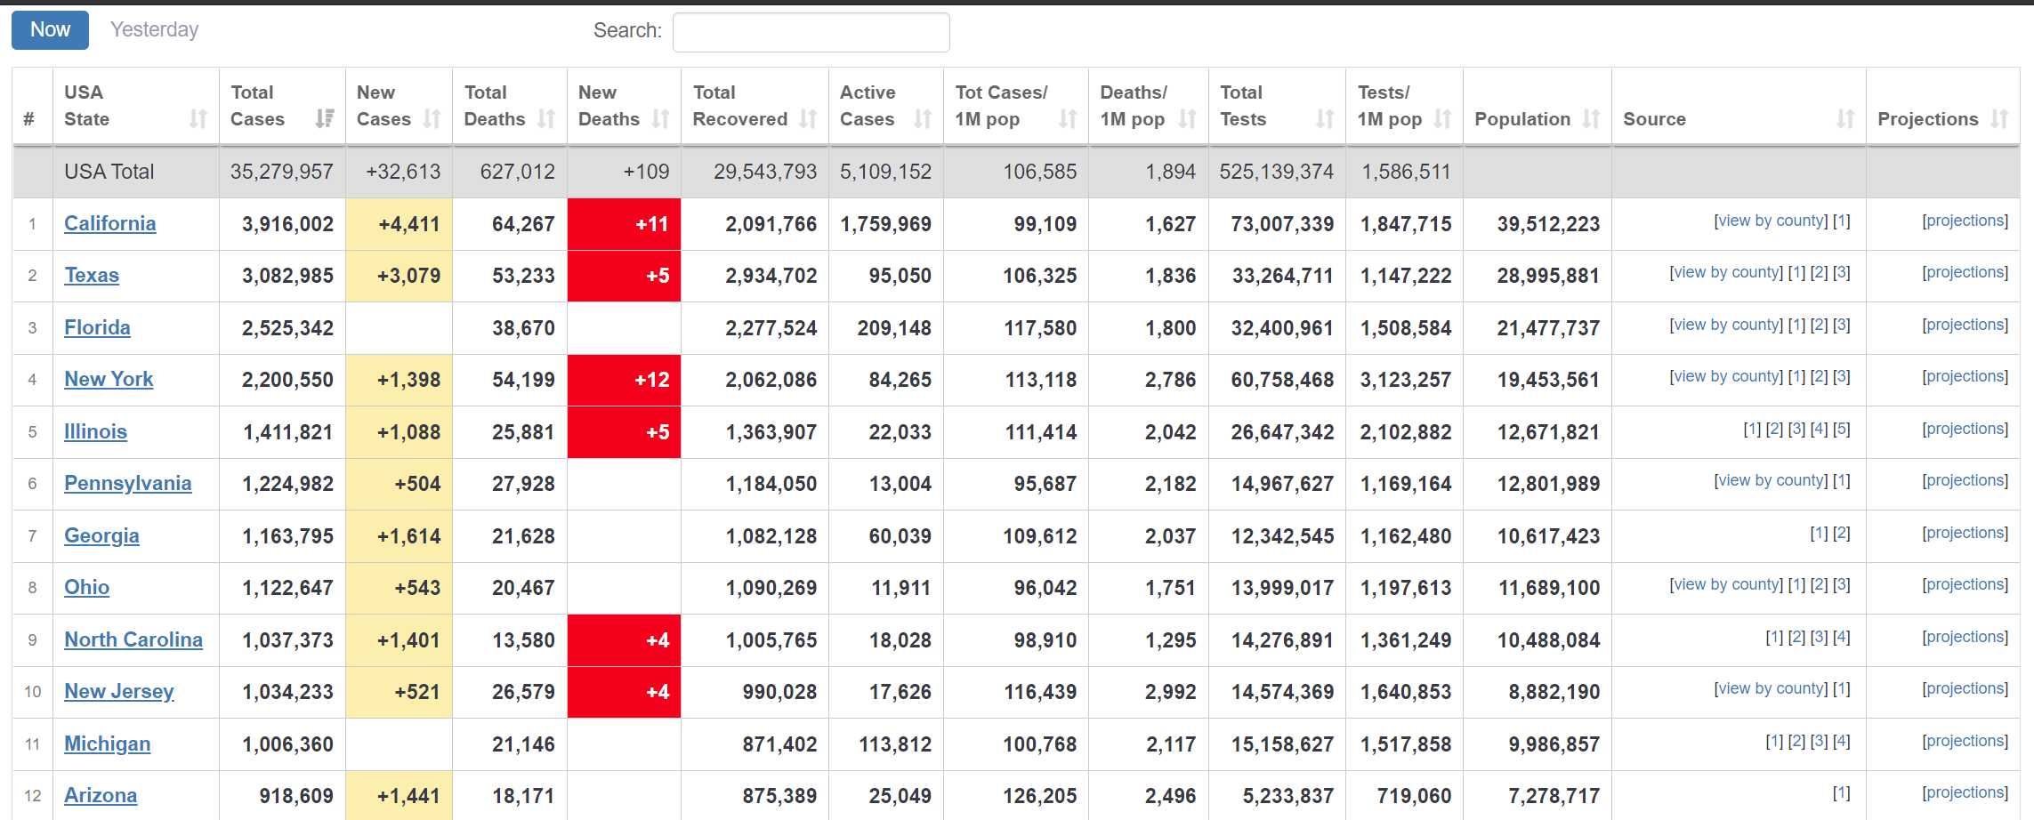Screen dimensions: 2034x820
Task: Open projections link for Arizona
Action: tap(1965, 793)
